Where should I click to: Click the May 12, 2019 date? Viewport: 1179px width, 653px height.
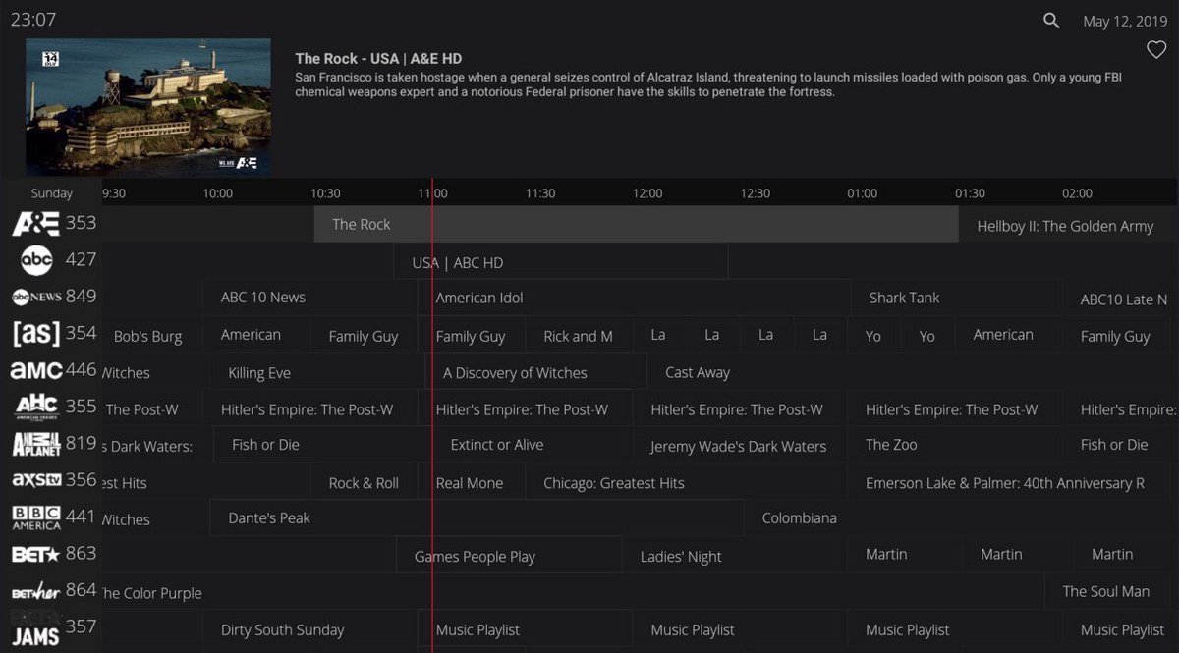[1125, 21]
